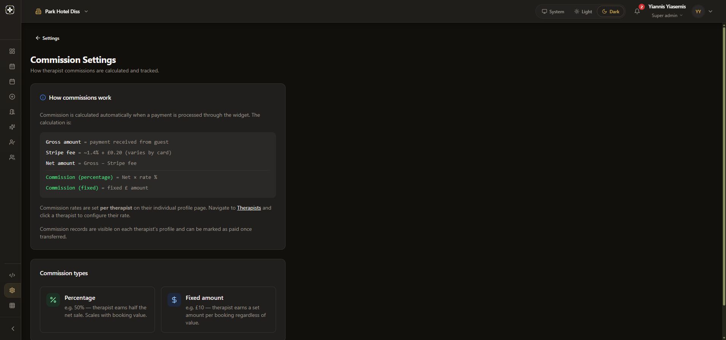Open the calendar with dots sidebar icon
The height and width of the screenshot is (340, 726).
12,66
